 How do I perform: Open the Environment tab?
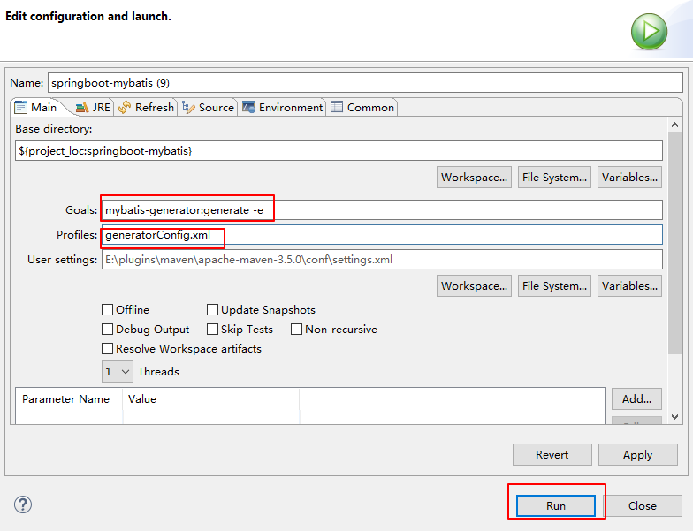(282, 107)
